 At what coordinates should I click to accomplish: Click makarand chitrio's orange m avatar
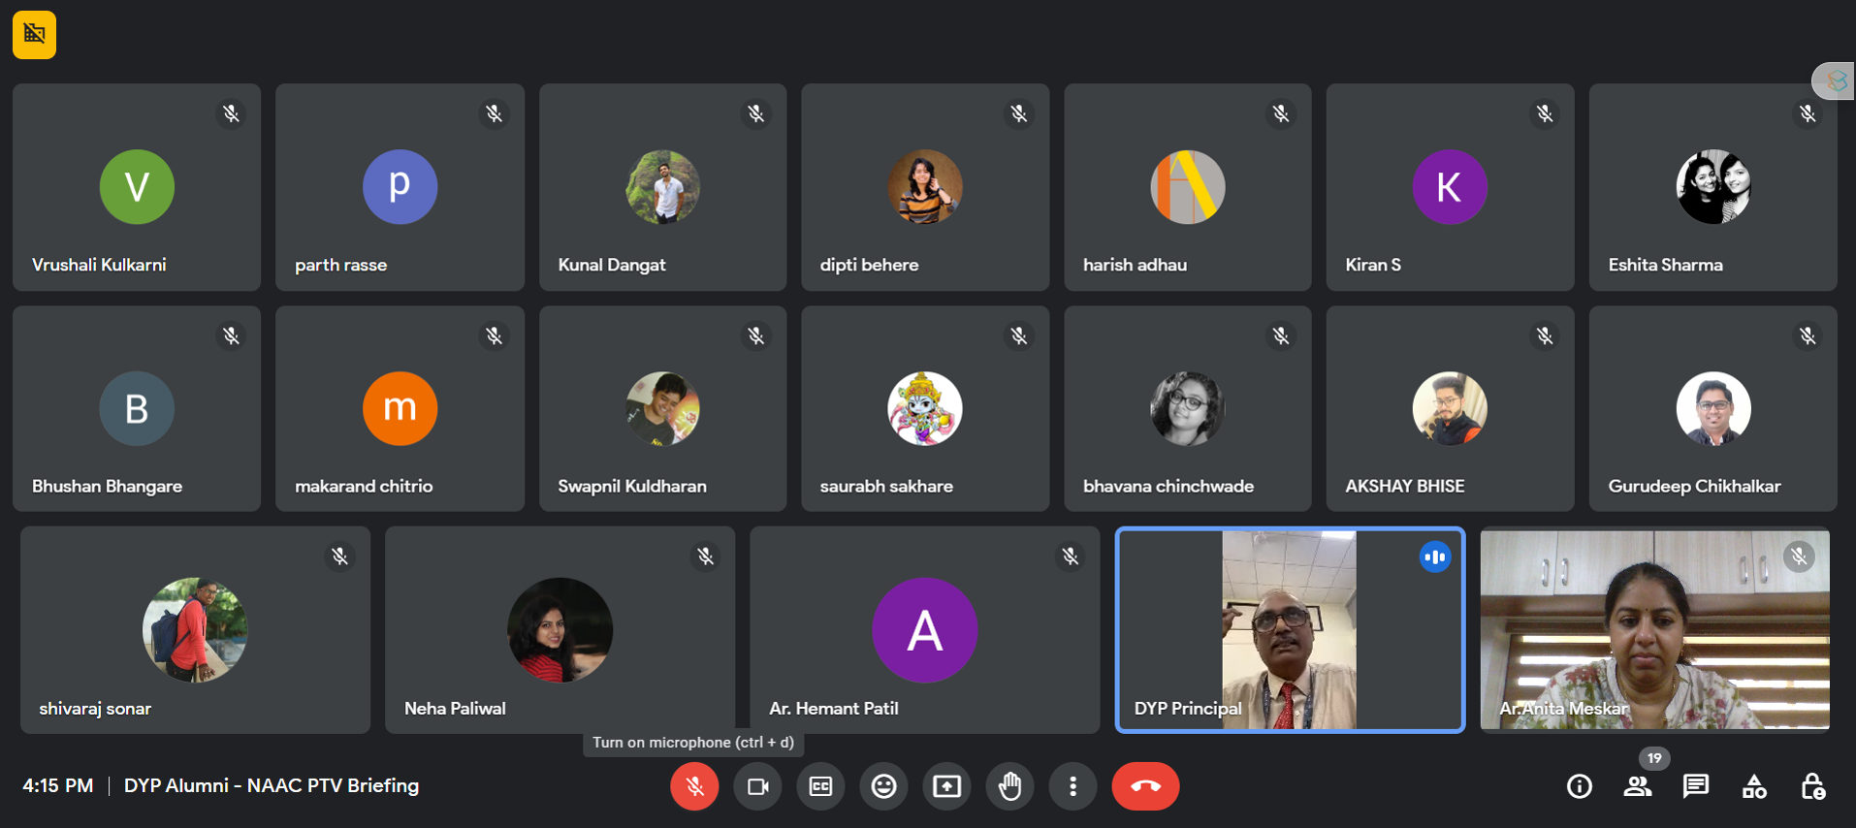click(x=400, y=409)
